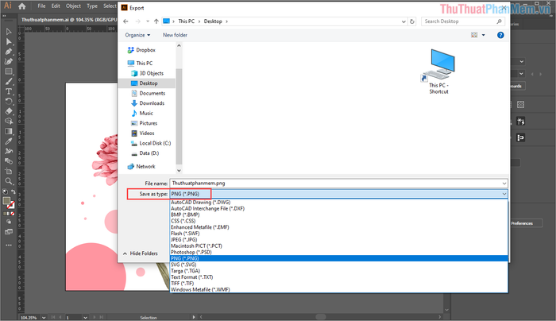Click Hide Folders
Viewport: 556px width, 321px height.
click(140, 253)
